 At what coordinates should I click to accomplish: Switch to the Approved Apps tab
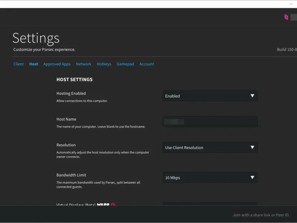point(57,64)
